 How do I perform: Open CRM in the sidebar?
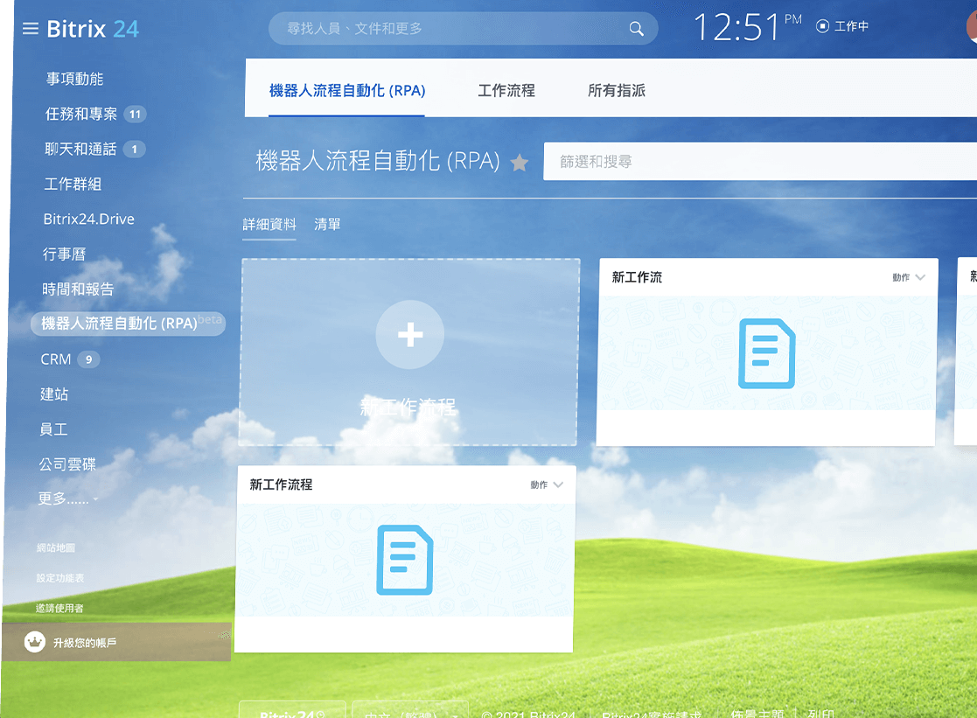[55, 359]
